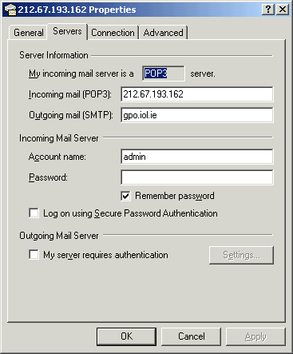293x354 pixels.
Task: Go to the Advanced tab
Action: coord(163,33)
